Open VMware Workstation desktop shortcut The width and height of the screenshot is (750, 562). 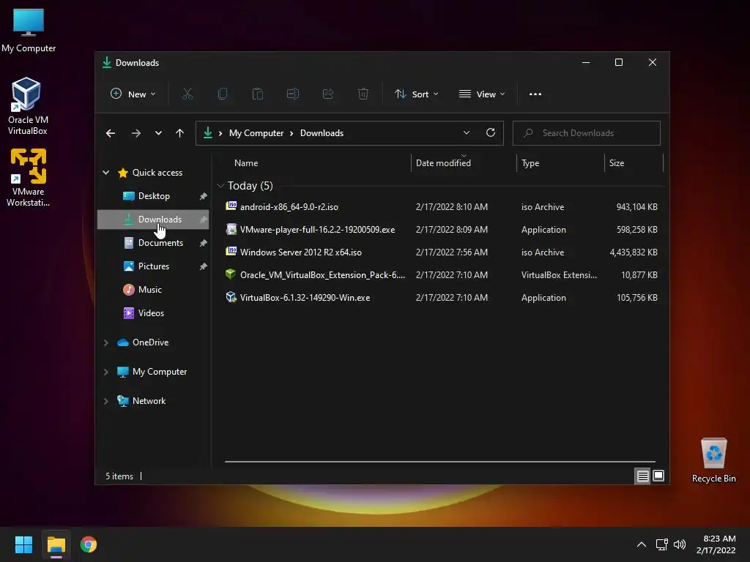click(x=28, y=178)
